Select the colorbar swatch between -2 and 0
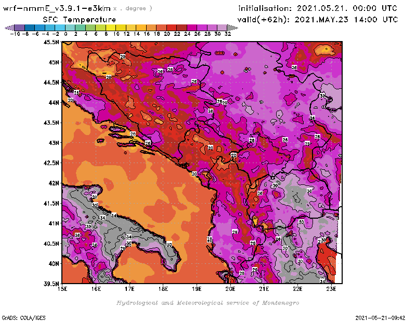416x321 pixels. [60, 28]
